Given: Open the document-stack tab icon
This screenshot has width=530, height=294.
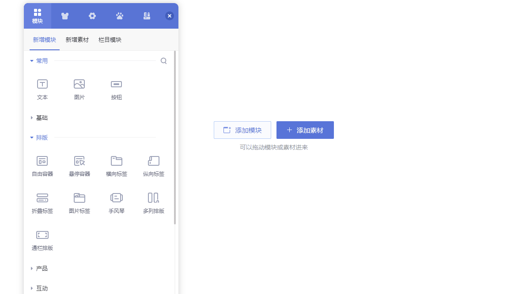Looking at the screenshot, I should pos(147,16).
